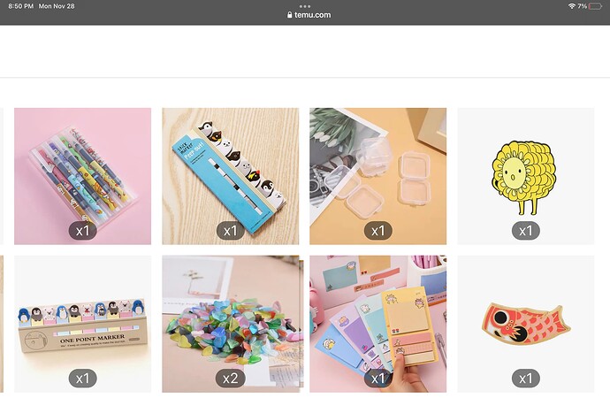Click the x1 badge on storage boxes

tap(377, 231)
